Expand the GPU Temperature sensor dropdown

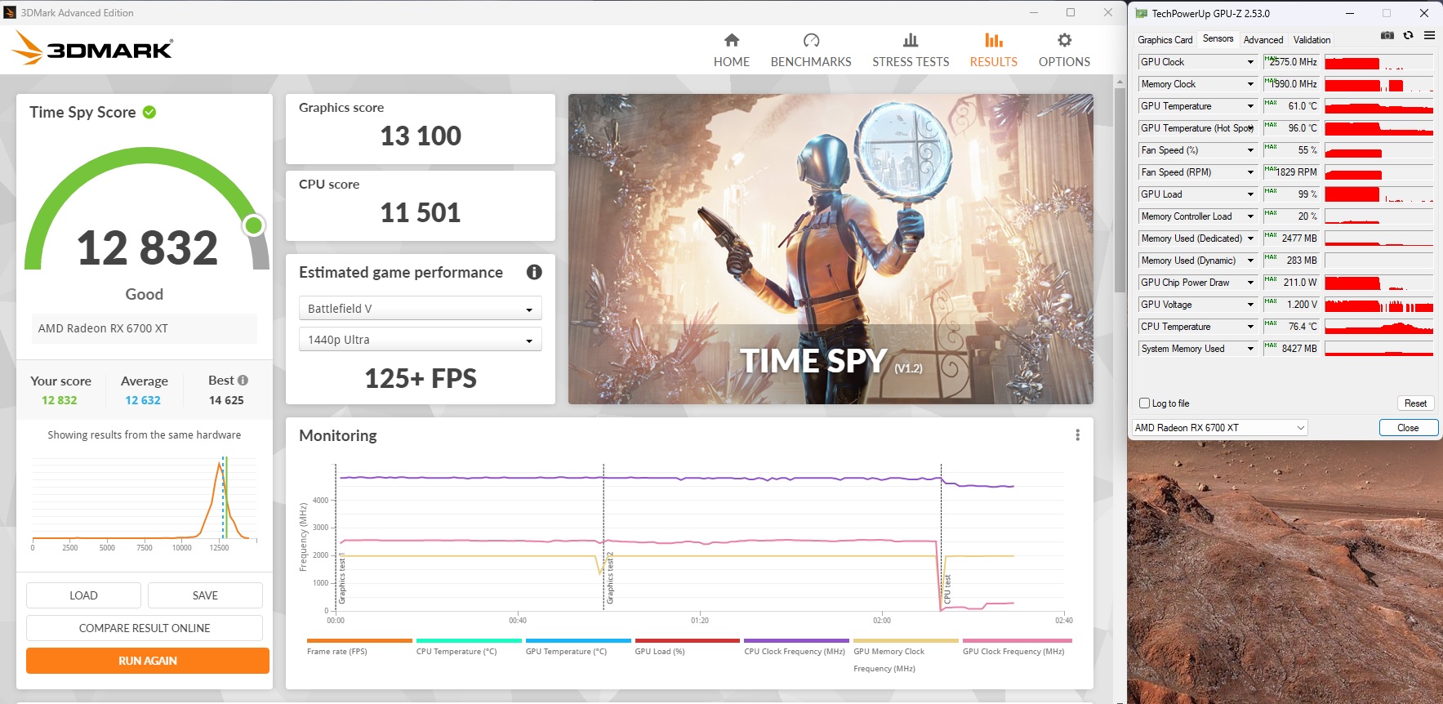(x=1249, y=106)
